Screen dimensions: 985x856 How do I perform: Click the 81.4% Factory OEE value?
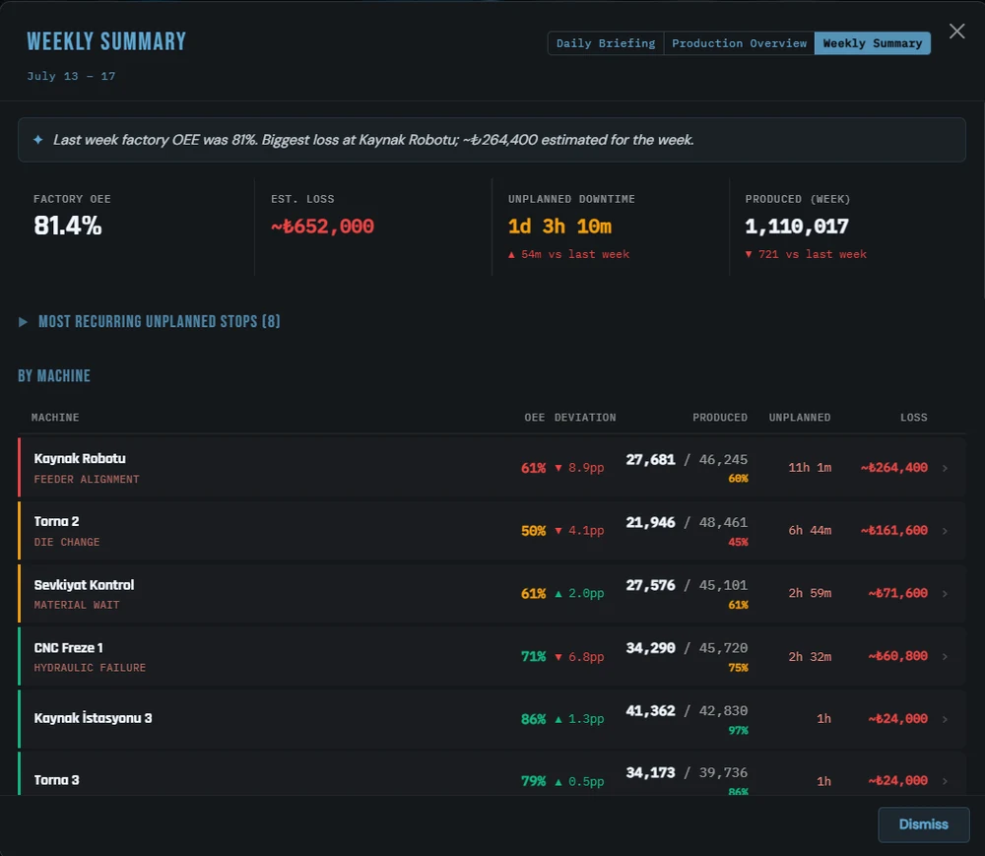(x=68, y=226)
